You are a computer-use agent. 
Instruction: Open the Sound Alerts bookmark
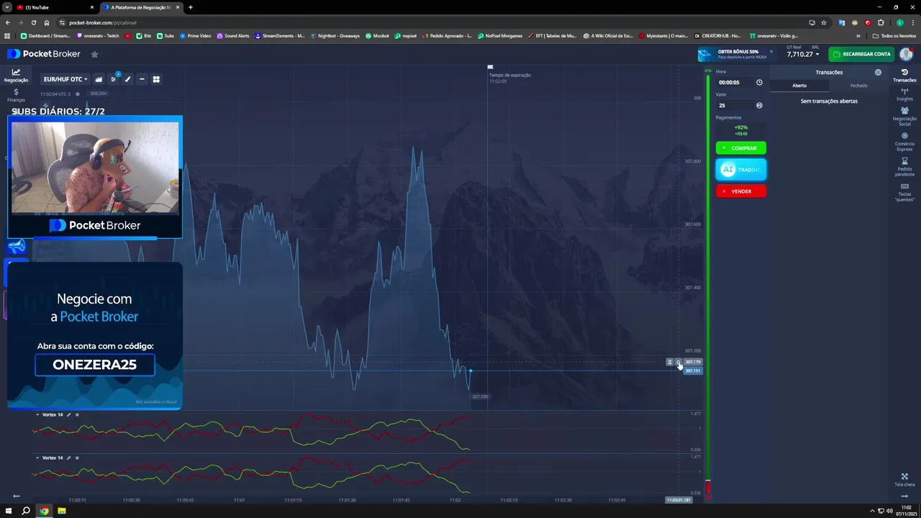[x=233, y=35]
